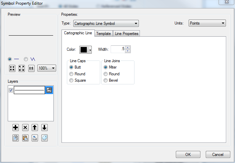
Task: Decrease the Width with down stepper arrow
Action: 127,51
